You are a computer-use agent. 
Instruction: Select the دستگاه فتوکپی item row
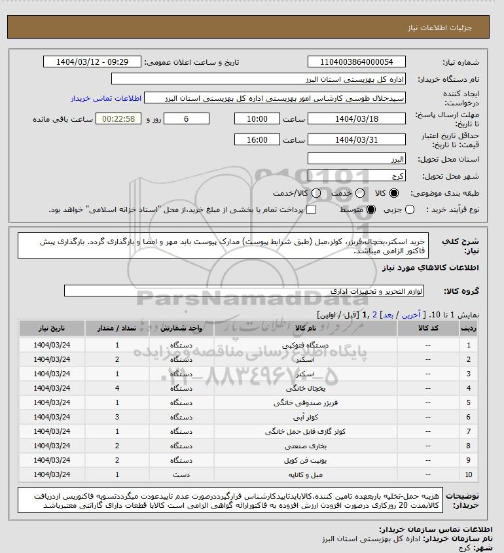(x=249, y=346)
